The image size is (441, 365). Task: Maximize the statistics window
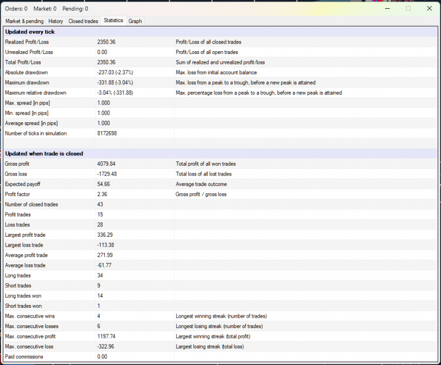click(x=408, y=8)
